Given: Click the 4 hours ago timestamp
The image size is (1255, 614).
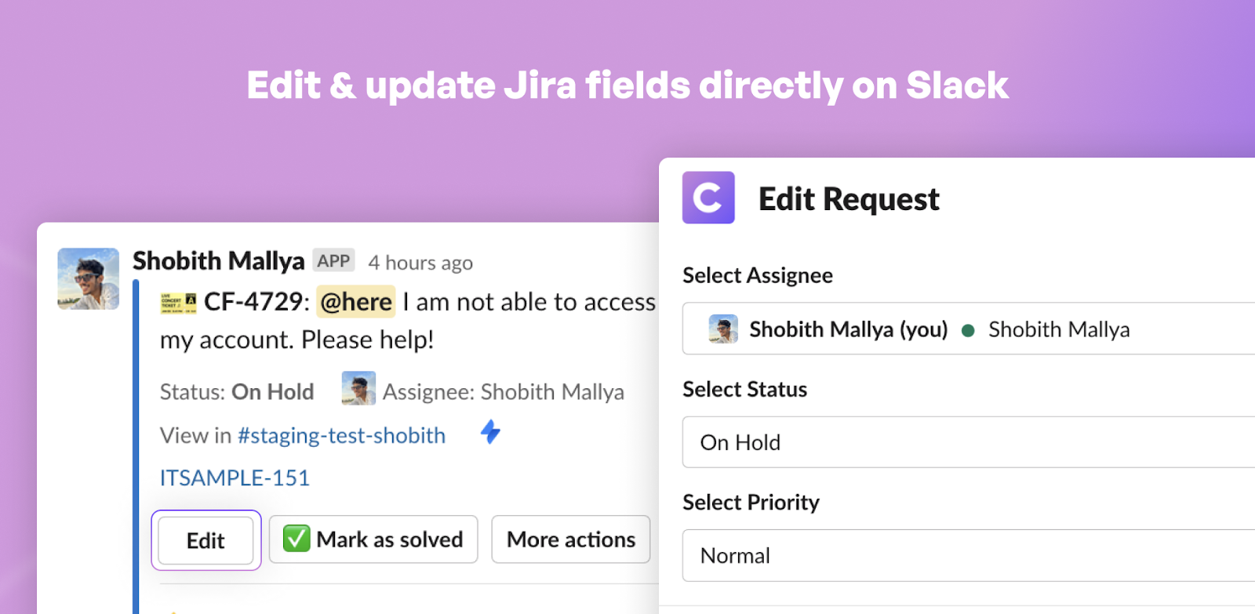Looking at the screenshot, I should tap(420, 263).
